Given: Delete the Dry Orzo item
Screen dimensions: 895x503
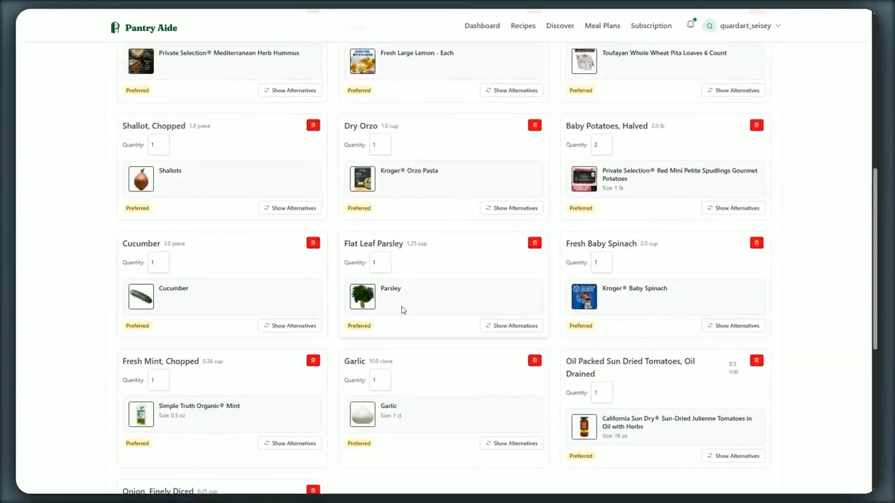Looking at the screenshot, I should click(535, 125).
